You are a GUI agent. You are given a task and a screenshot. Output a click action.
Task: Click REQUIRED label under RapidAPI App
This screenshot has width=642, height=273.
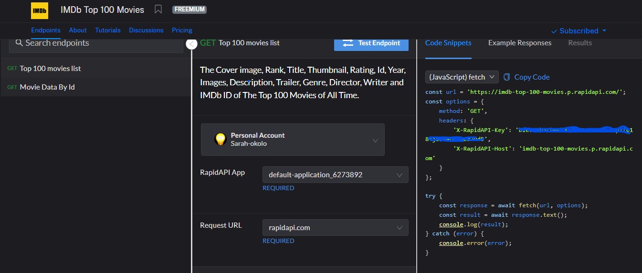point(278,188)
